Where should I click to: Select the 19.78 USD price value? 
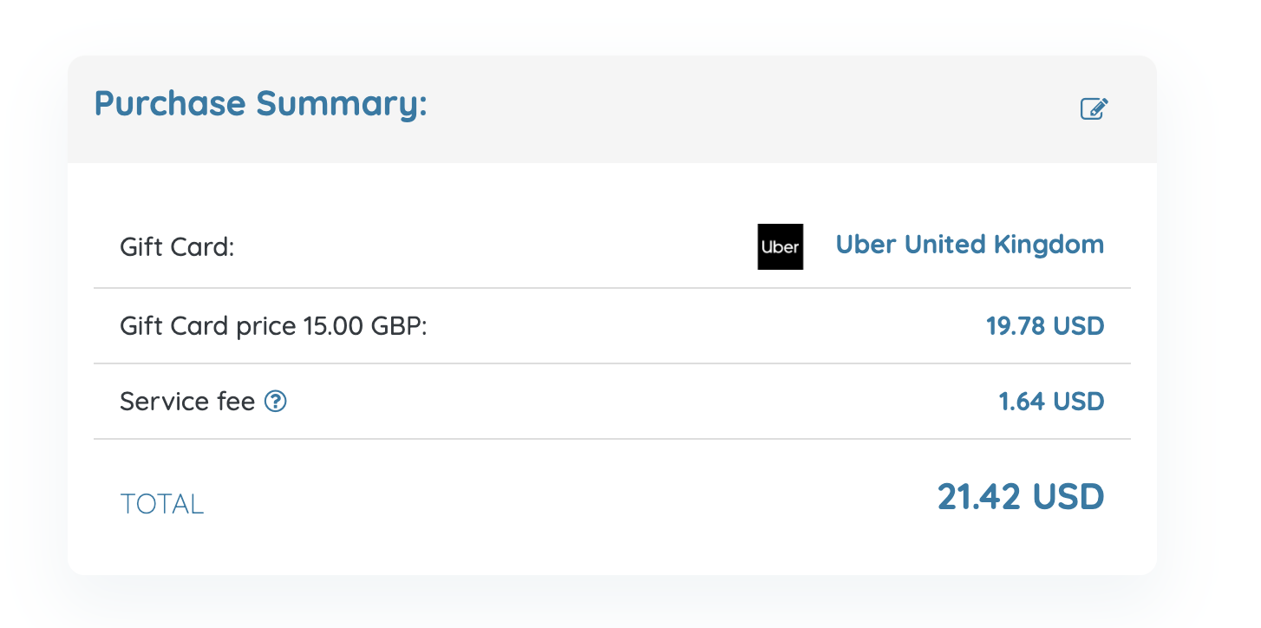(1045, 326)
